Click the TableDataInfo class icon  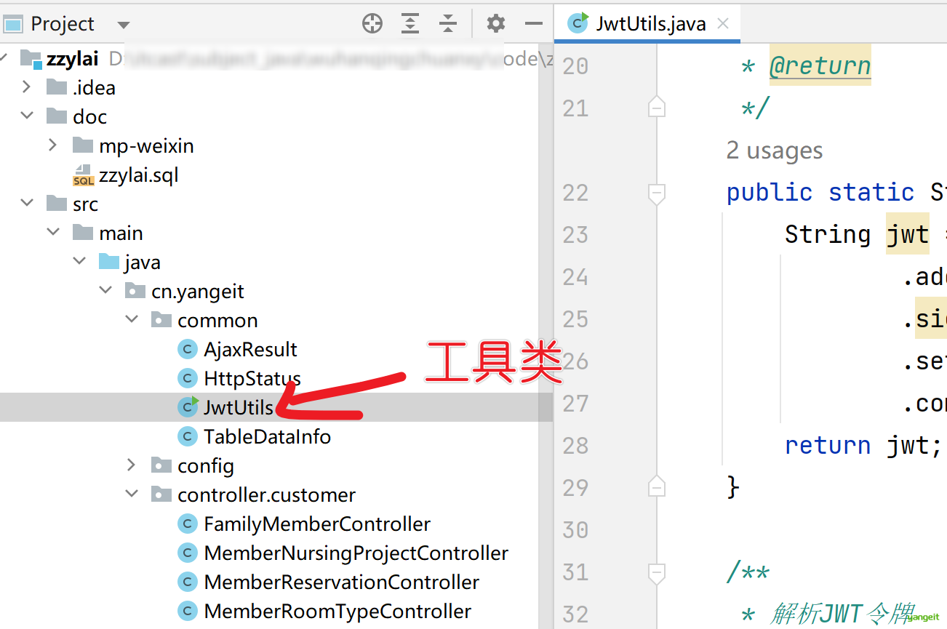188,437
